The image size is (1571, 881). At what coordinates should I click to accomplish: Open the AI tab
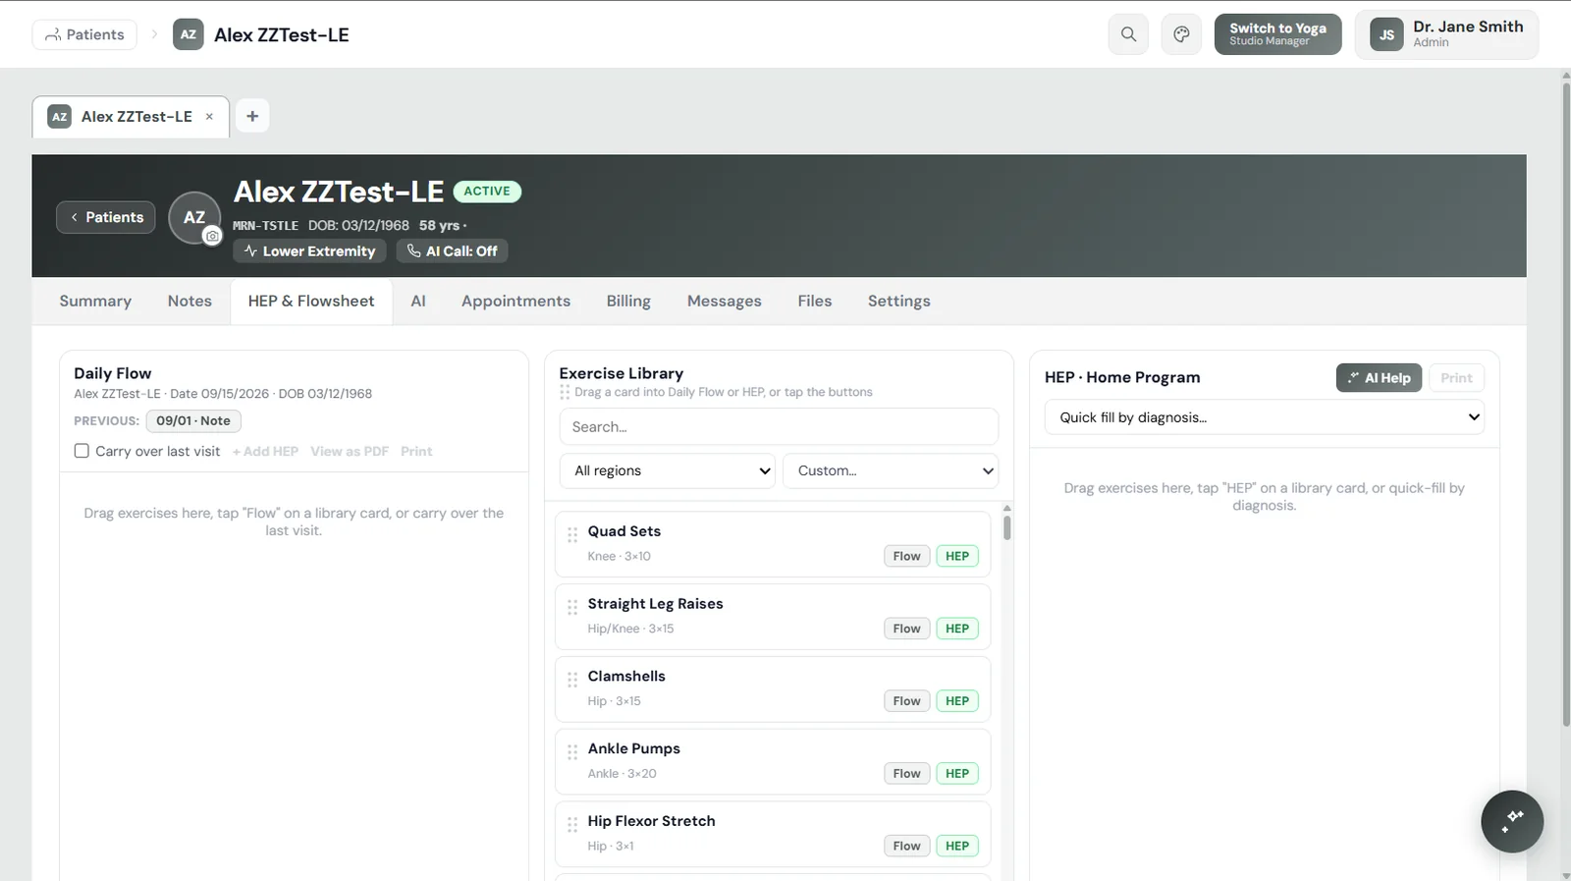(418, 302)
